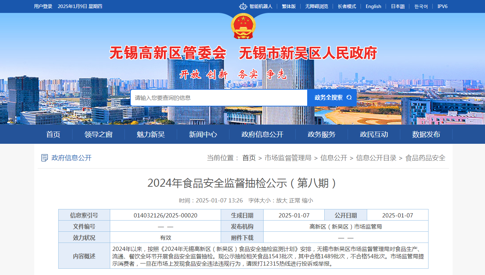Open the 智能机器人 robot icon
This screenshot has width=485, height=275.
(243, 6)
